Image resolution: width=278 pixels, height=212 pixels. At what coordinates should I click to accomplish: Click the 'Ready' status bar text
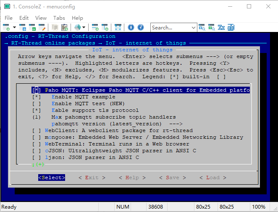pos(9,207)
